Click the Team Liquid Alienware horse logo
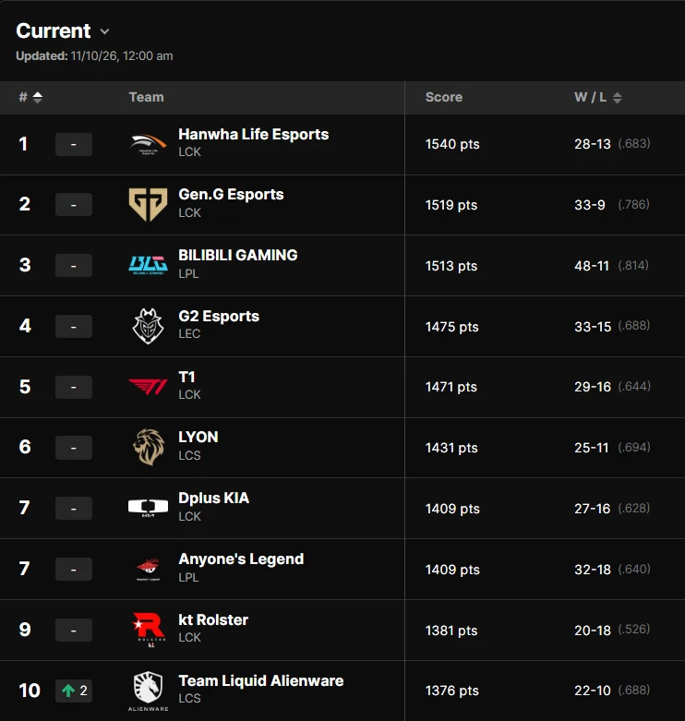685x721 pixels. (x=148, y=691)
